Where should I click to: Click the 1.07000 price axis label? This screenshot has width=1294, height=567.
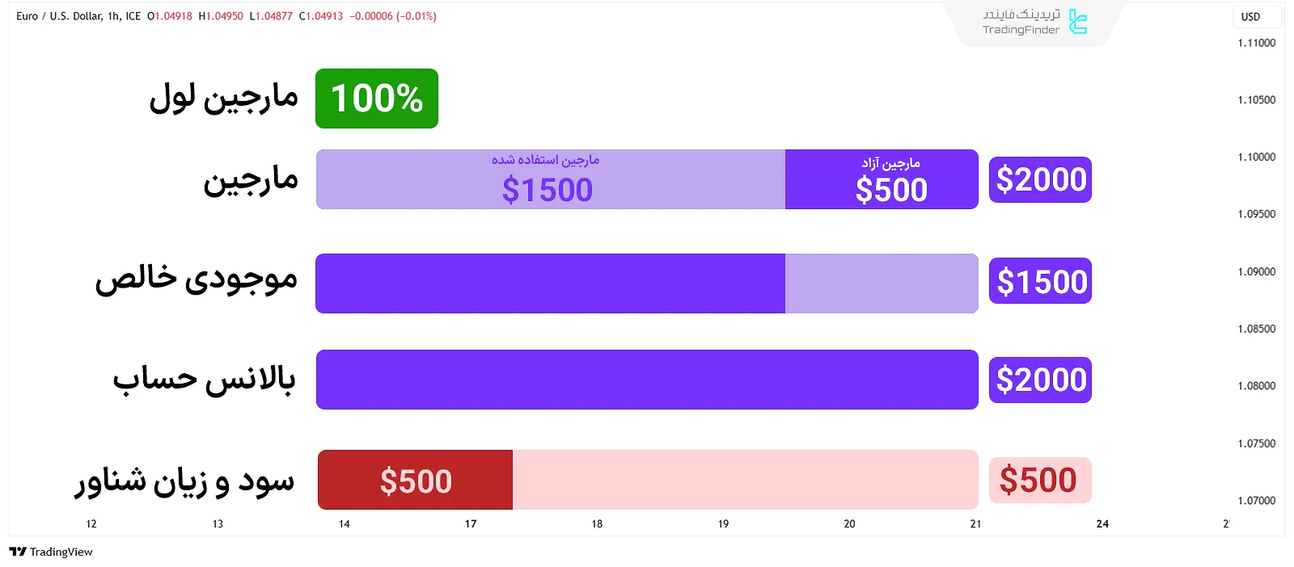[1256, 501]
